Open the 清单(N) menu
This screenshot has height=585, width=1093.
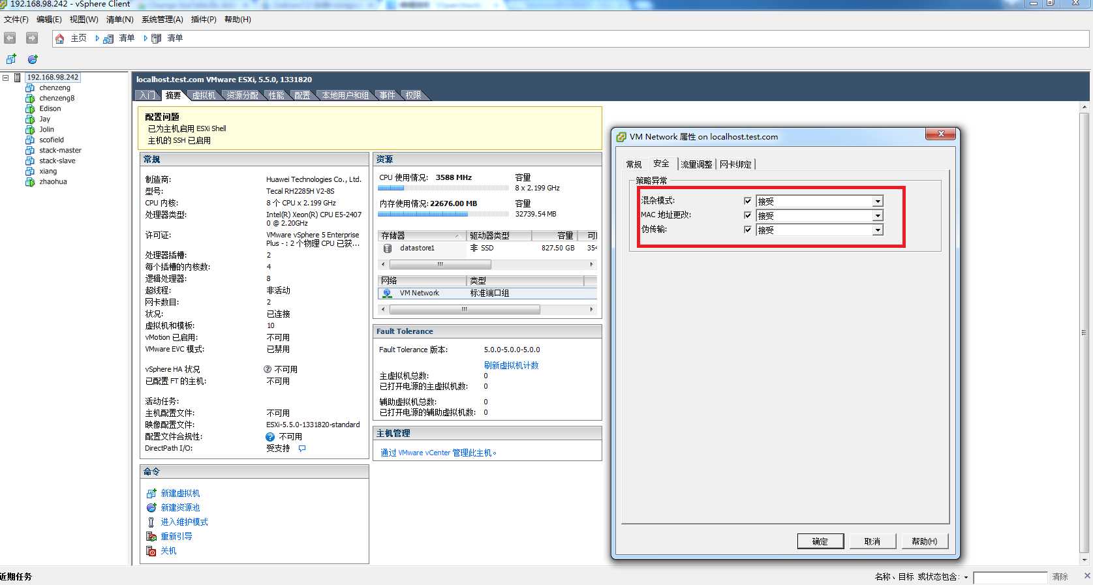tap(119, 20)
